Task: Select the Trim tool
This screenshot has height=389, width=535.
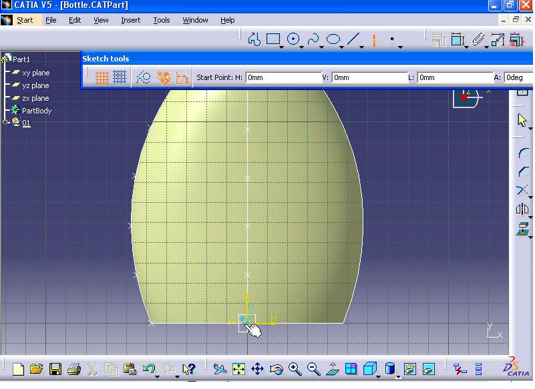Action: tap(522, 190)
